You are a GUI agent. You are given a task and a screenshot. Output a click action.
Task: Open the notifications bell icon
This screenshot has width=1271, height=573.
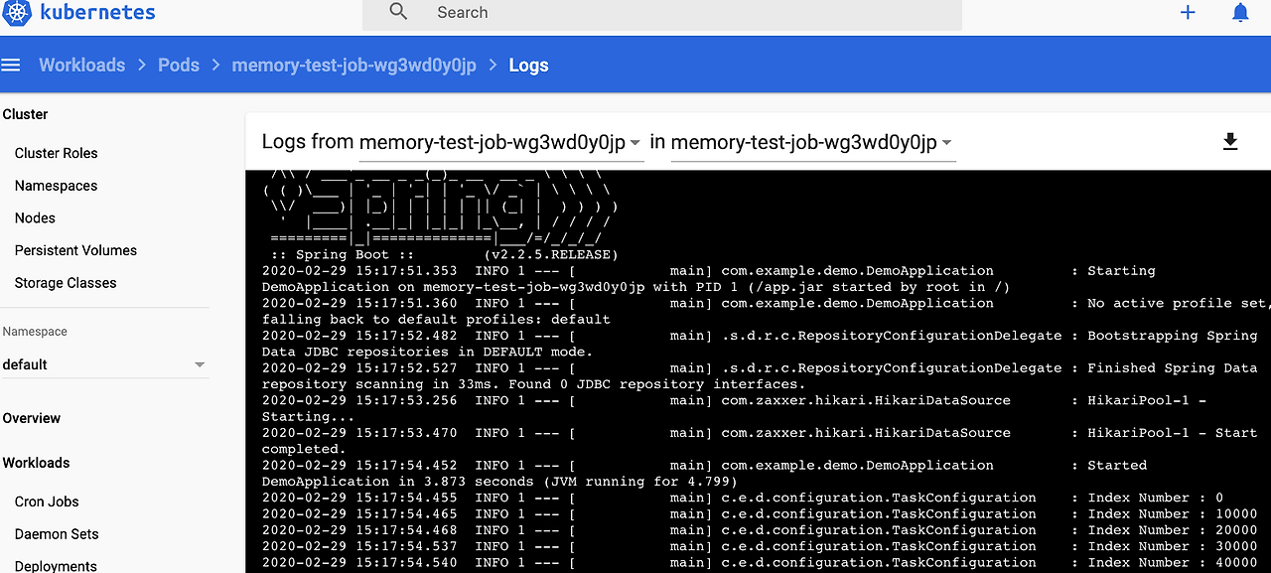pos(1240,12)
